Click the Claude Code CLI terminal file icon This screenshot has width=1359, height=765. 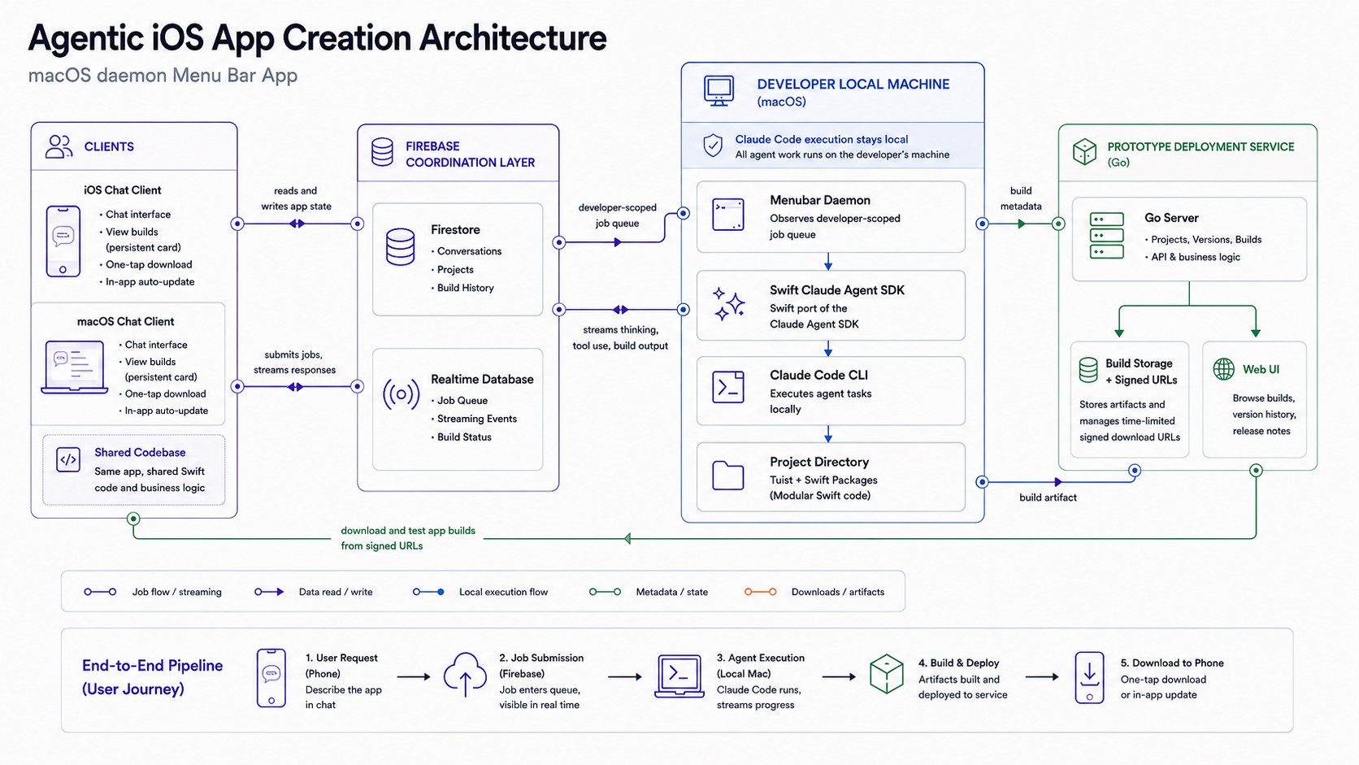tap(728, 387)
